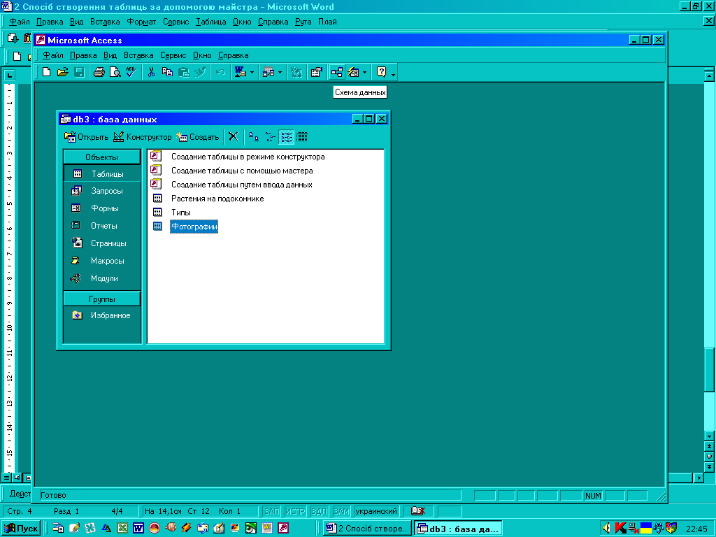
Task: Expand the Analyze dropdown arrow
Action: [280, 72]
